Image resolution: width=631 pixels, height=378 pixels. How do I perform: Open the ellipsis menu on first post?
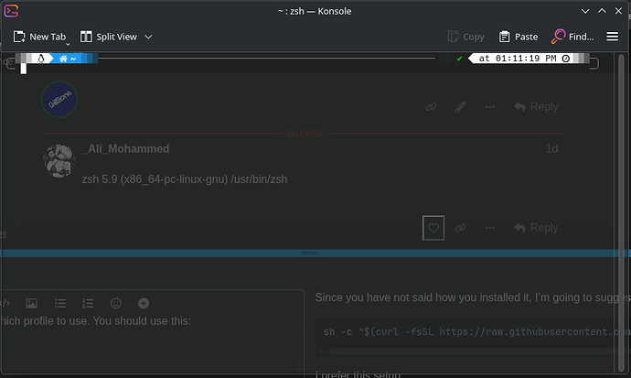tap(490, 107)
